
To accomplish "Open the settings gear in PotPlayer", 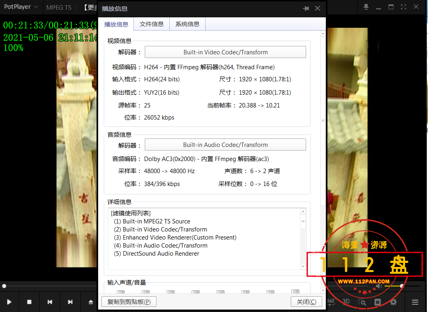I will click(393, 302).
